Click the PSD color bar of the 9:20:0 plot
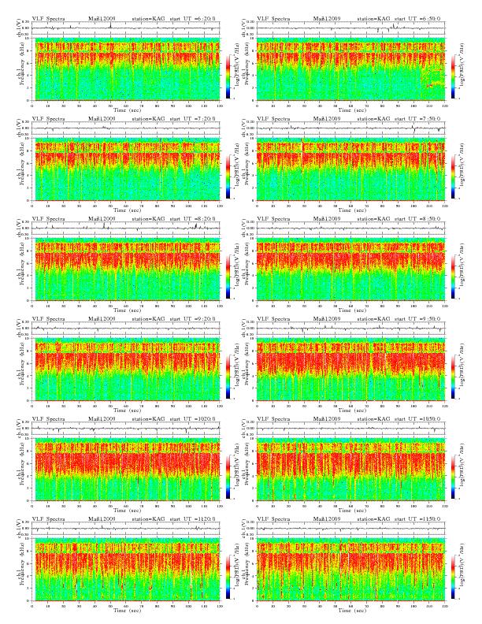This screenshot has width=482, height=624. tap(228, 377)
